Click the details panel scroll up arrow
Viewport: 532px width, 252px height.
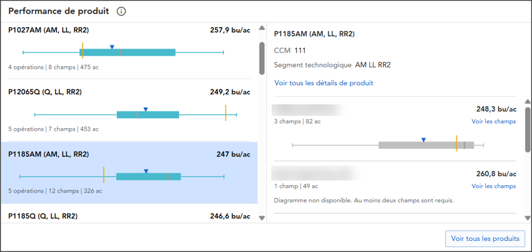(x=527, y=102)
